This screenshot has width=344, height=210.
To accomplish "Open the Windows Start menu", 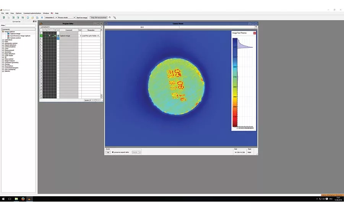I will tap(3, 199).
